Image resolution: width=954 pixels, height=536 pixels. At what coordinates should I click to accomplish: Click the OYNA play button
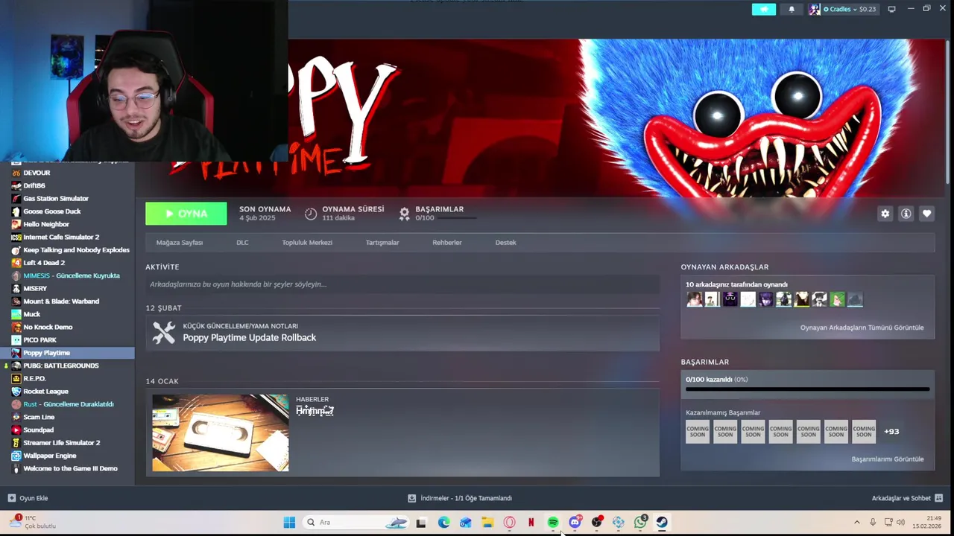186,214
